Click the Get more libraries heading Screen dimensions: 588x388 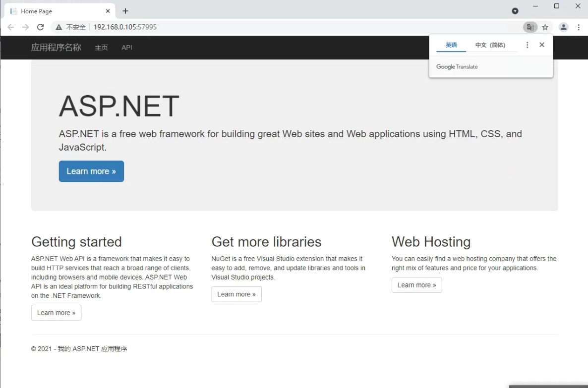(266, 242)
